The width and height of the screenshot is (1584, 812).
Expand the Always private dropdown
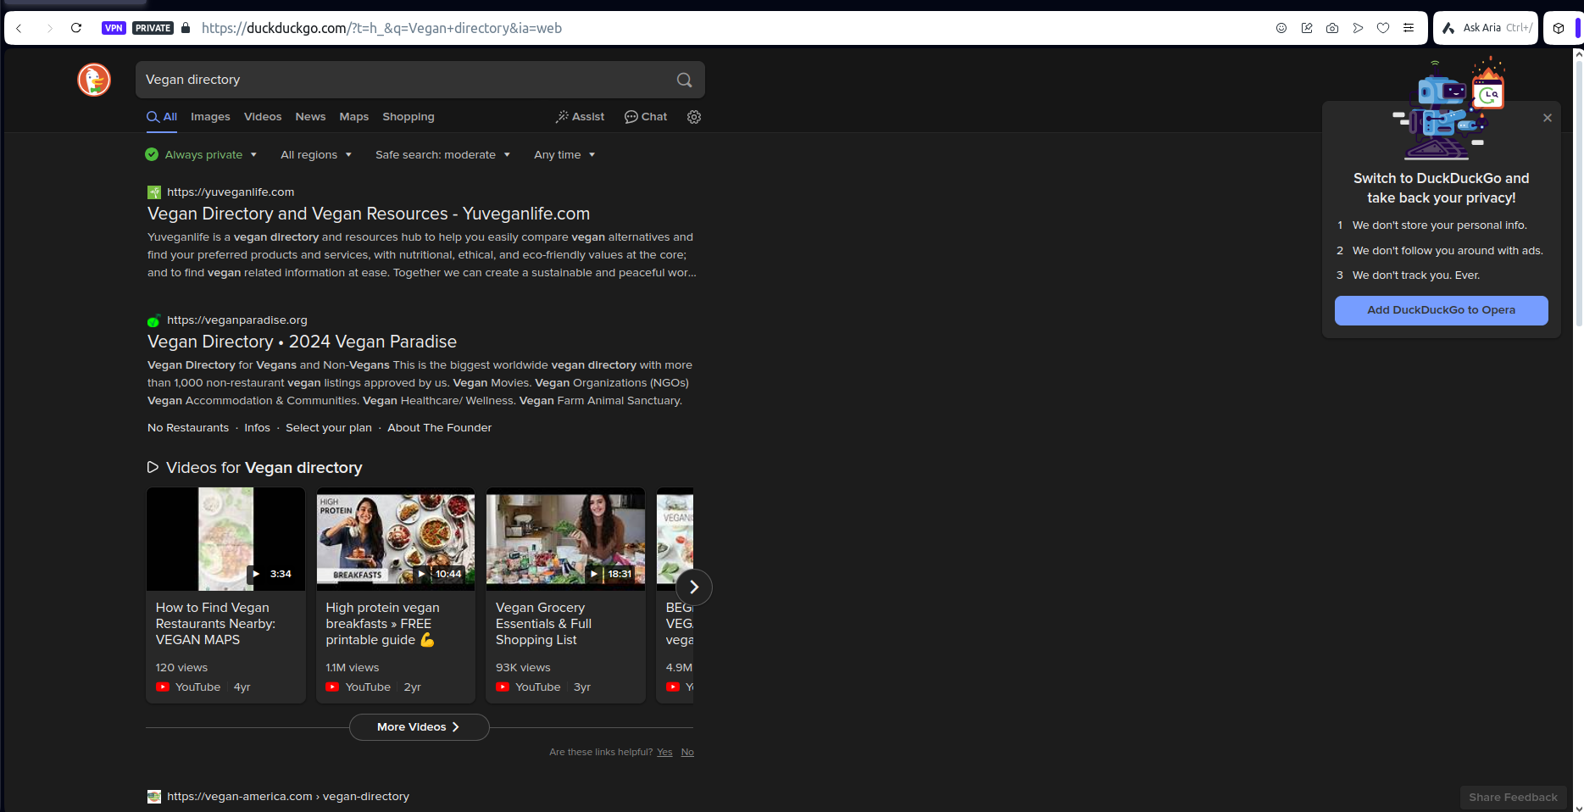[201, 154]
